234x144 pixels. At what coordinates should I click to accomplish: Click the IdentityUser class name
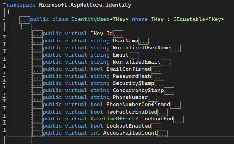[x=90, y=19]
